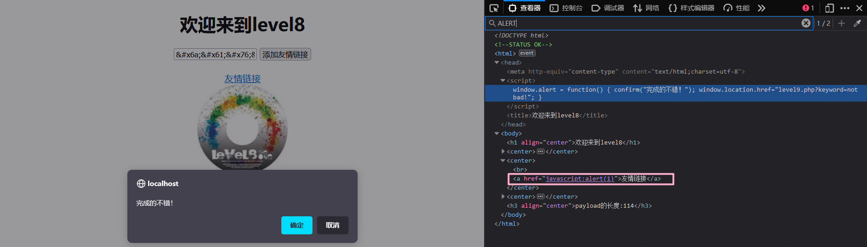Select the <!DOCTYPE html> node

click(521, 36)
